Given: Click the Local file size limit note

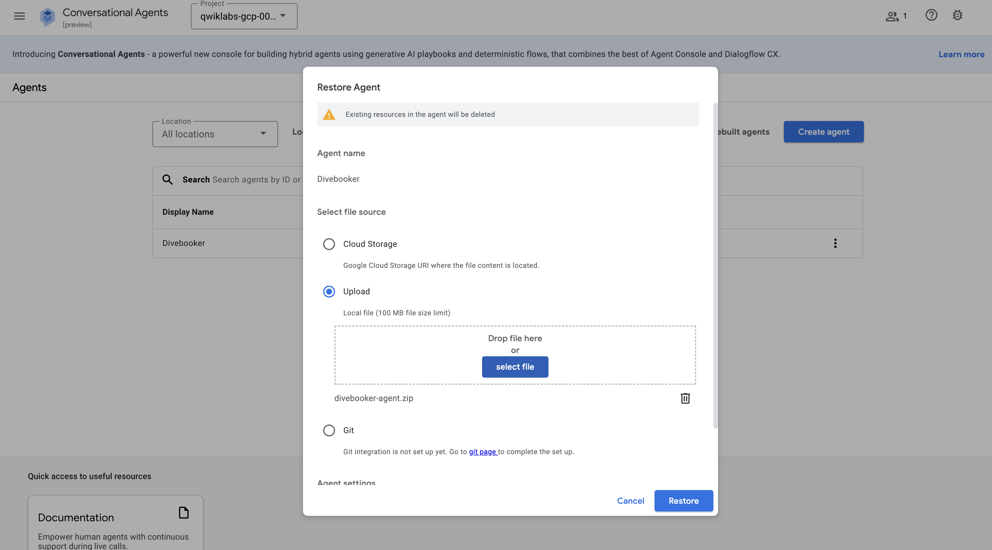Looking at the screenshot, I should click(x=397, y=313).
